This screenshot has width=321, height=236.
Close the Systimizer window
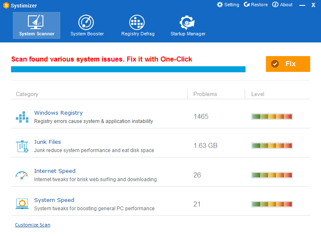(313, 5)
